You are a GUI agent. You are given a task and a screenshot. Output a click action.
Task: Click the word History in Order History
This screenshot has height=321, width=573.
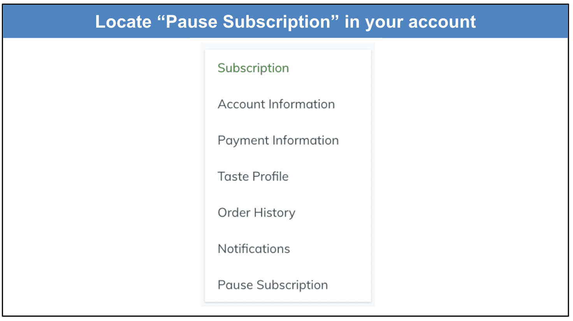(274, 213)
